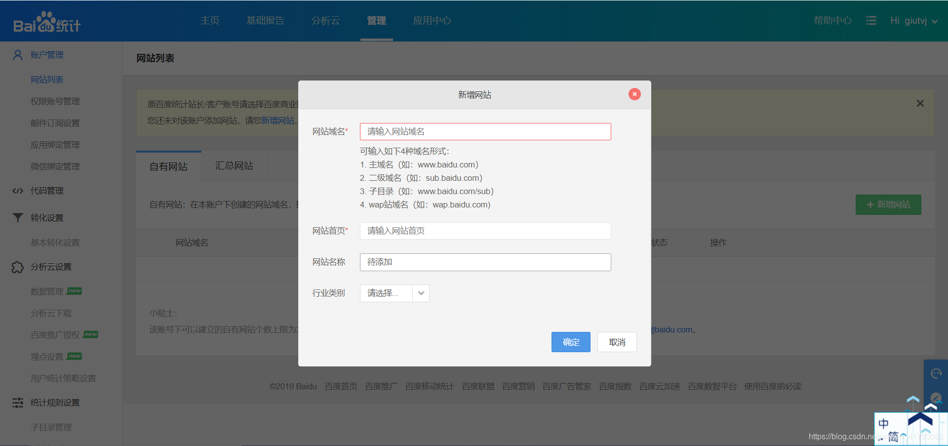Screen dimensions: 948x446
Task: Focus the 网站名称 input field
Action: click(x=485, y=262)
